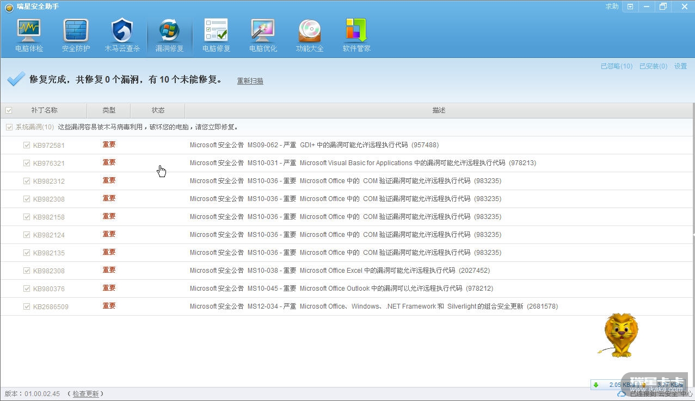Image resolution: width=695 pixels, height=401 pixels.
Task: Click the Rising lion logo in title bar
Action: click(9, 7)
